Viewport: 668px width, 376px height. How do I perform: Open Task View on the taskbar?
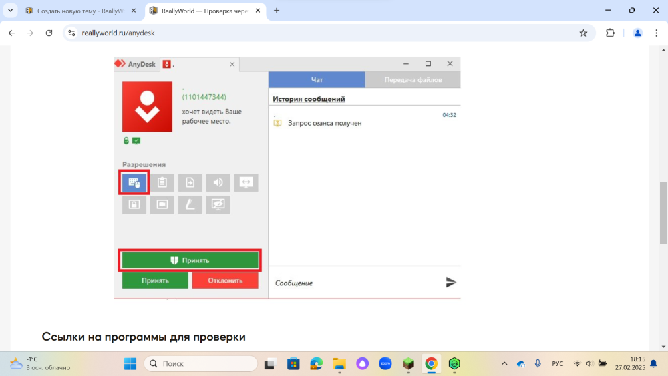coord(270,364)
